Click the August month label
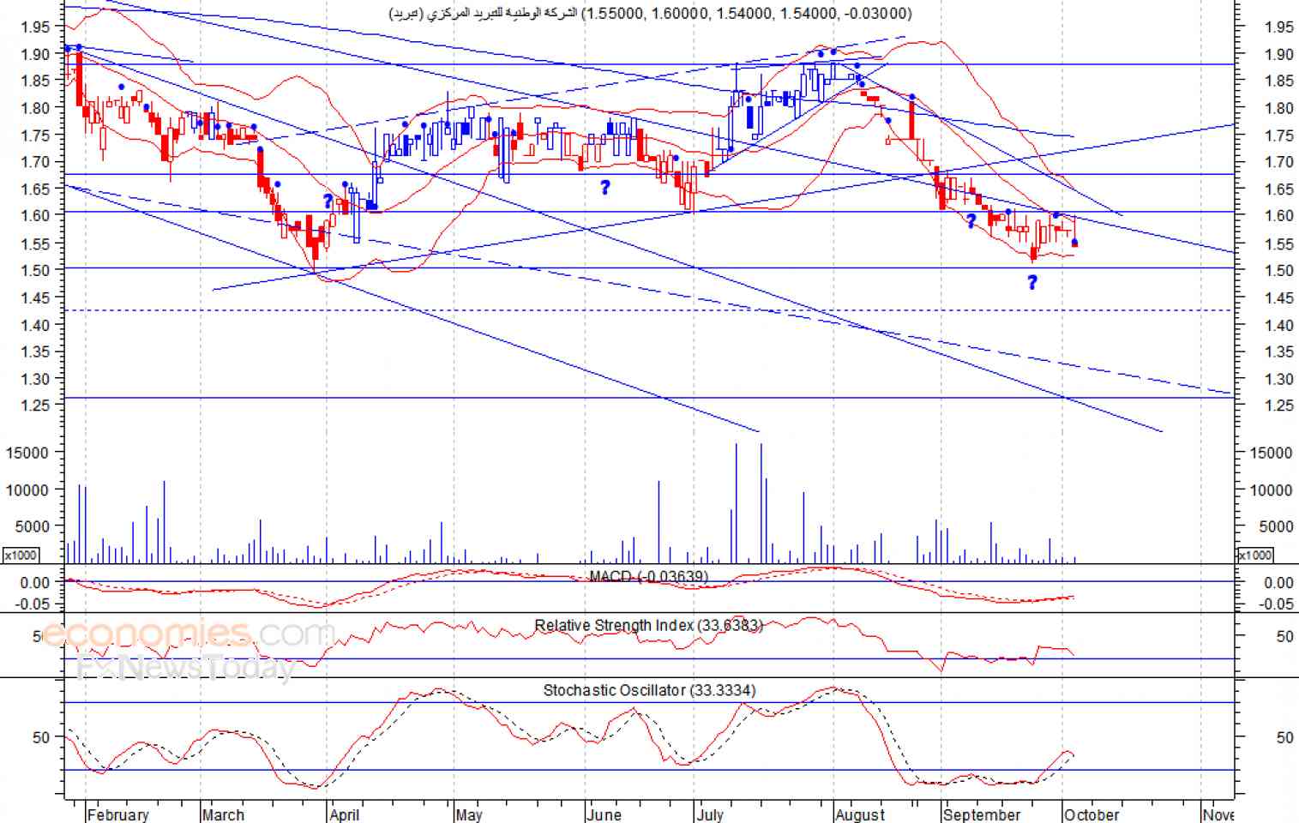Screen dimensions: 1299x823 pos(860,814)
